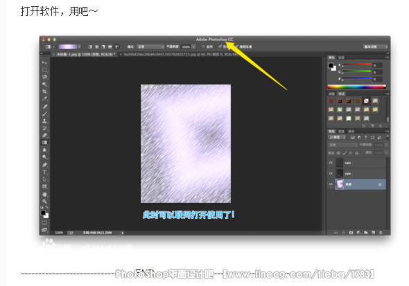Viewport: 409px width, 286px height.
Task: Select the Lasso tool
Action: pos(44,77)
